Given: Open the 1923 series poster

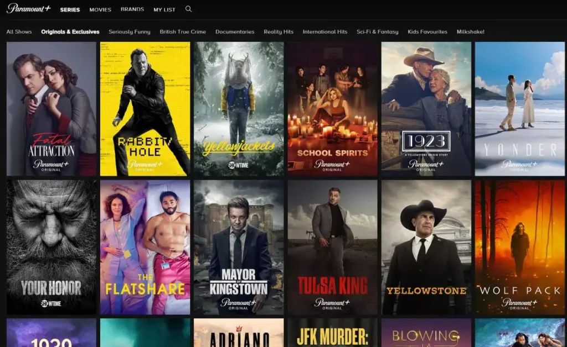Looking at the screenshot, I should [x=426, y=109].
